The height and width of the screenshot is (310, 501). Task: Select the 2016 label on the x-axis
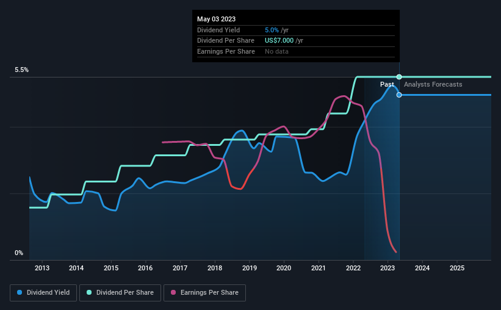(x=145, y=268)
